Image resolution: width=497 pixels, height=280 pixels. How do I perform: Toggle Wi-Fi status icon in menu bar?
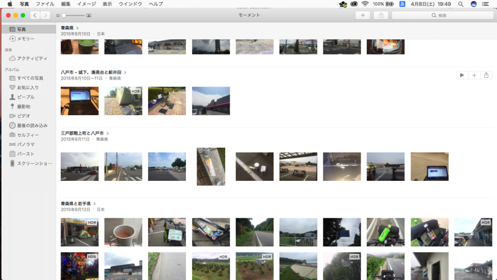click(365, 4)
